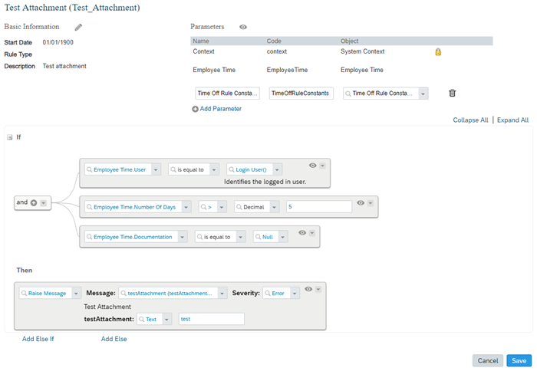Image resolution: width=537 pixels, height=371 pixels.
Task: Collapse the If block toggle
Action: pos(9,137)
